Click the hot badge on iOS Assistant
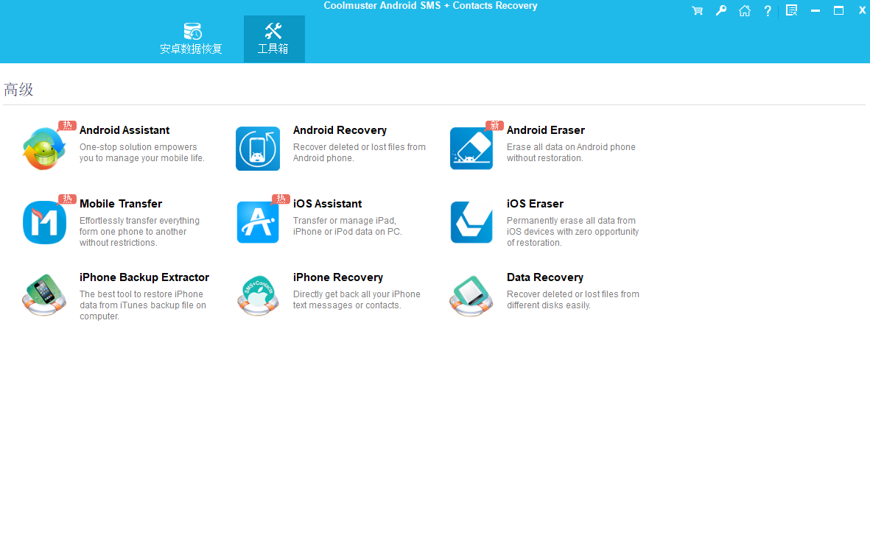Image resolution: width=870 pixels, height=557 pixels. point(280,199)
